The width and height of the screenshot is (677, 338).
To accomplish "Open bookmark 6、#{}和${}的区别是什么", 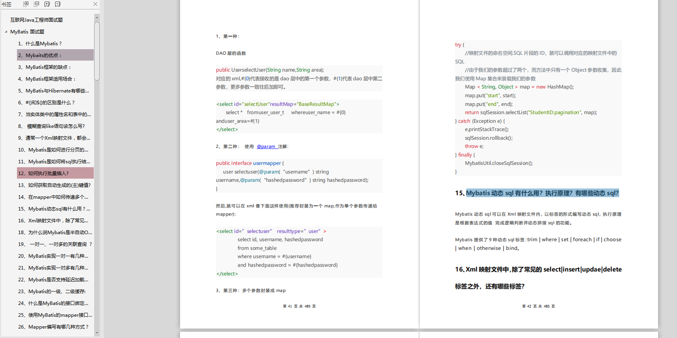I will click(x=46, y=102).
